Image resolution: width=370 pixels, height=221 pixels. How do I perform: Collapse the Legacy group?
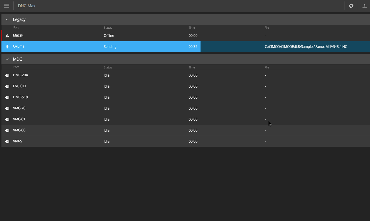pyautogui.click(x=7, y=20)
